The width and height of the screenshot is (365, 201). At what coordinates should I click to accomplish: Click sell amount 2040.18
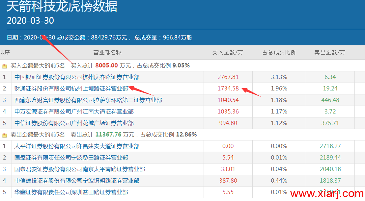(330, 169)
